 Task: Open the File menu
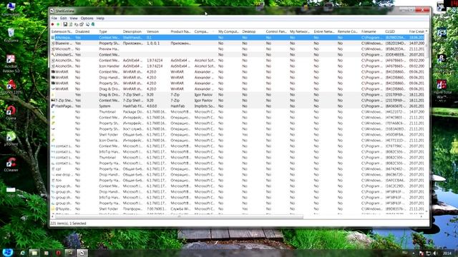click(x=54, y=19)
